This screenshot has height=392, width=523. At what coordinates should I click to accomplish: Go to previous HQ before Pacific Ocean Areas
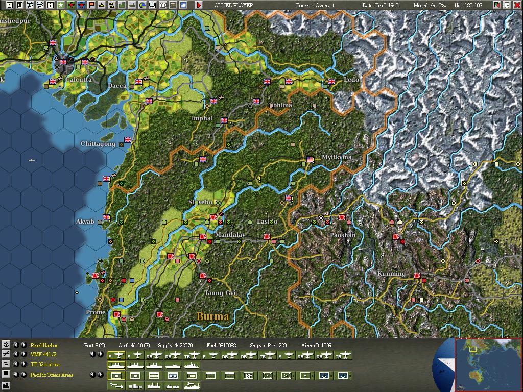click(x=16, y=374)
